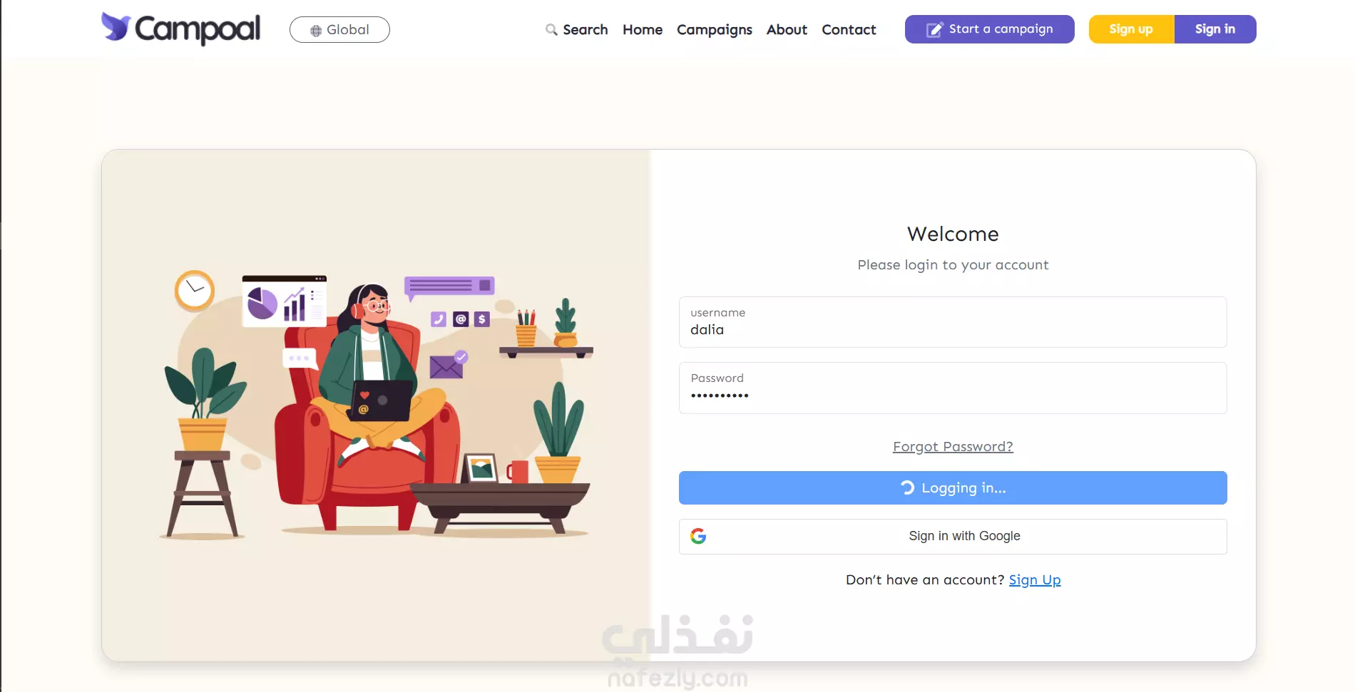
Task: Click the spinner icon beside Logging in
Action: pos(907,487)
